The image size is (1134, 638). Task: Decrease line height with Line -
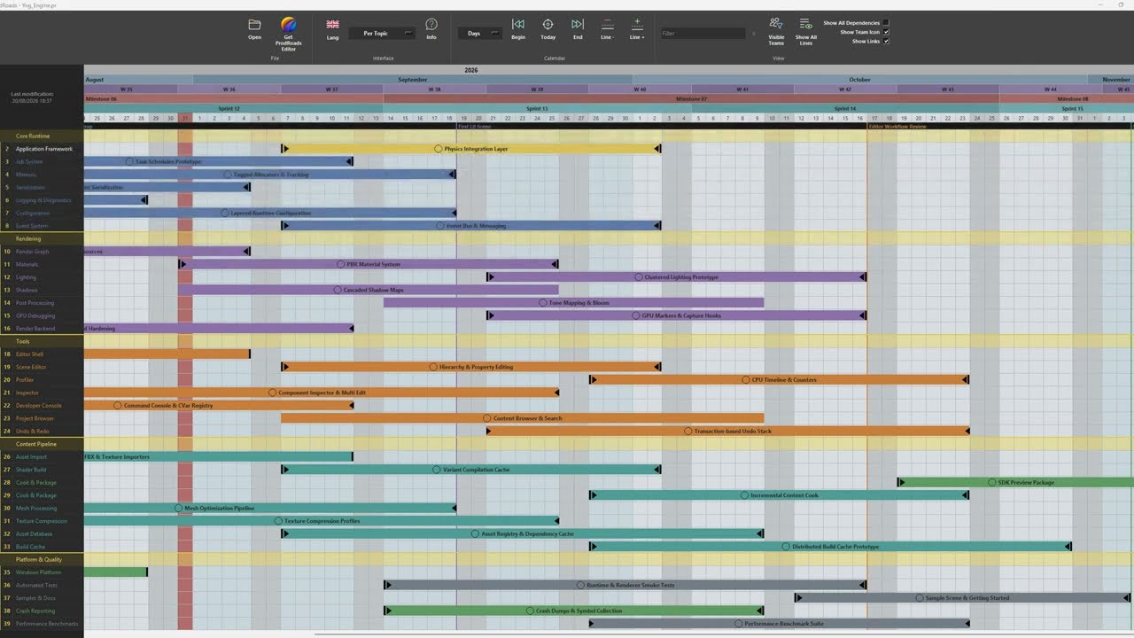(x=607, y=25)
